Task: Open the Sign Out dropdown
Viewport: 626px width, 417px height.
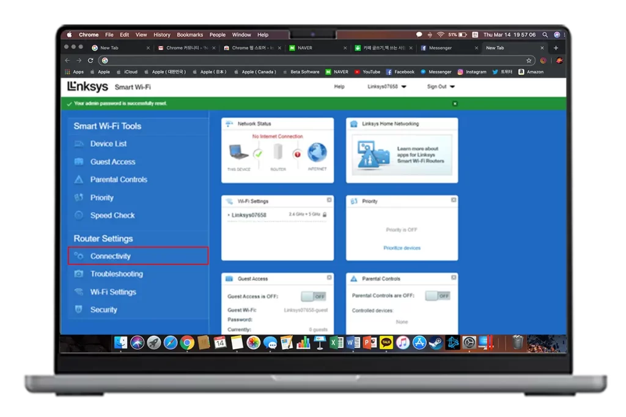Action: point(441,87)
